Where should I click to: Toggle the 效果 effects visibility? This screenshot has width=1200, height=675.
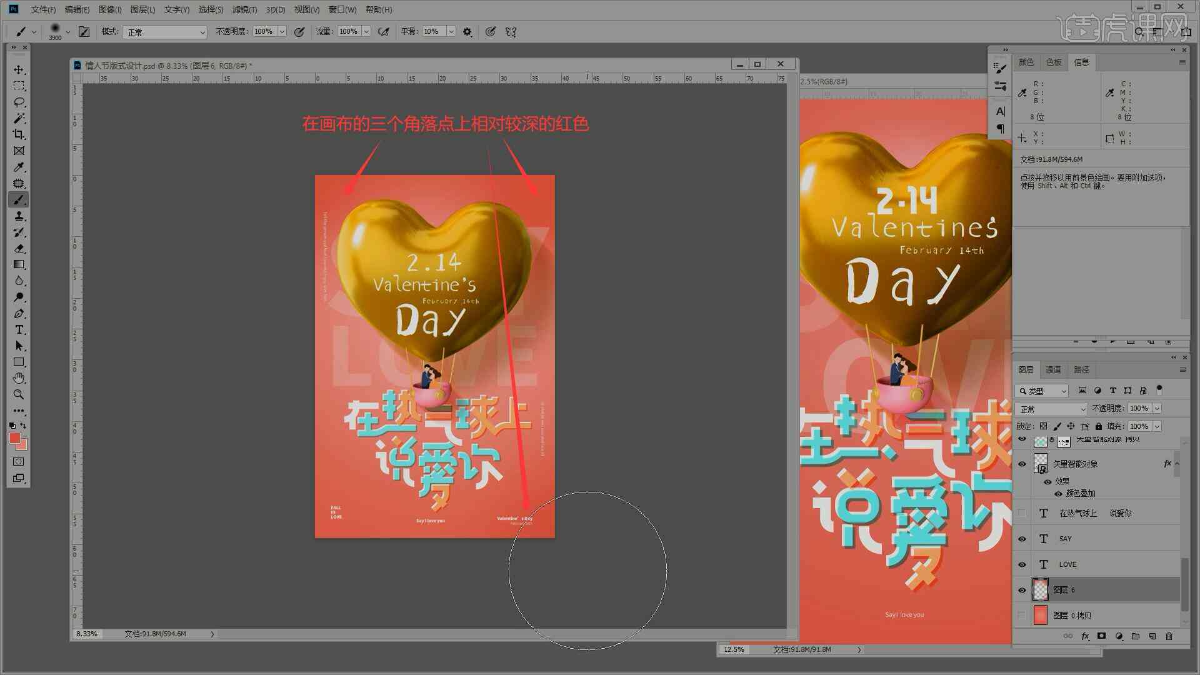[1047, 482]
